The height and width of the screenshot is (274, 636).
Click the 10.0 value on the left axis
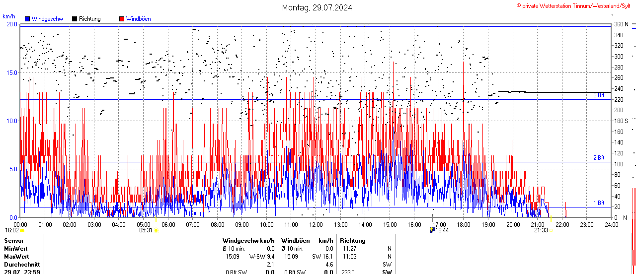click(12, 121)
